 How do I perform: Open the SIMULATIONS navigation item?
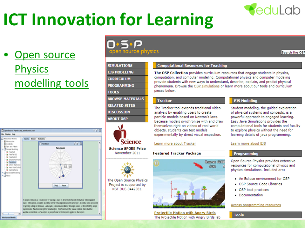(x=127, y=66)
